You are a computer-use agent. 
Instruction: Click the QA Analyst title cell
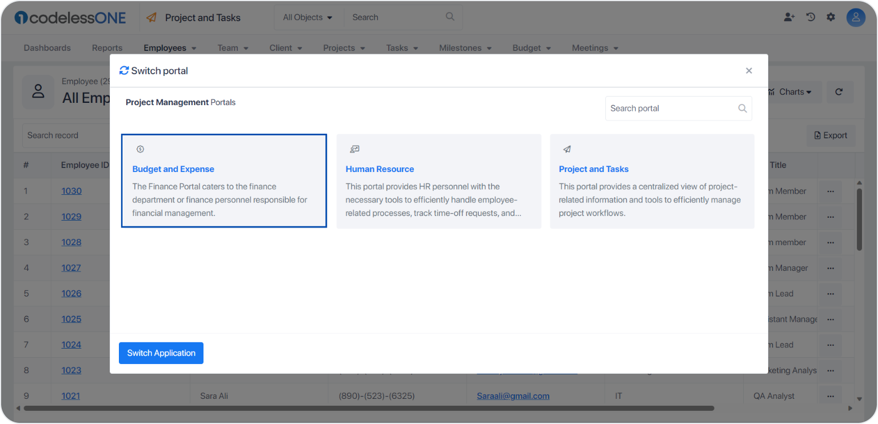(x=774, y=395)
